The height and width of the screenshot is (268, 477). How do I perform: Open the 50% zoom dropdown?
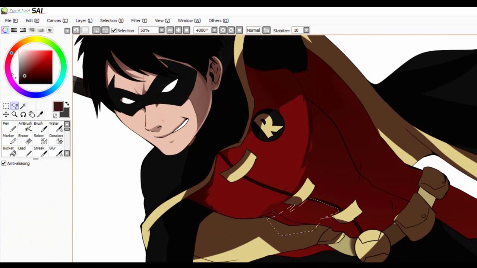pyautogui.click(x=161, y=30)
